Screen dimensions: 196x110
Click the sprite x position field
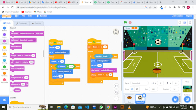pyautogui.click(x=160, y=83)
